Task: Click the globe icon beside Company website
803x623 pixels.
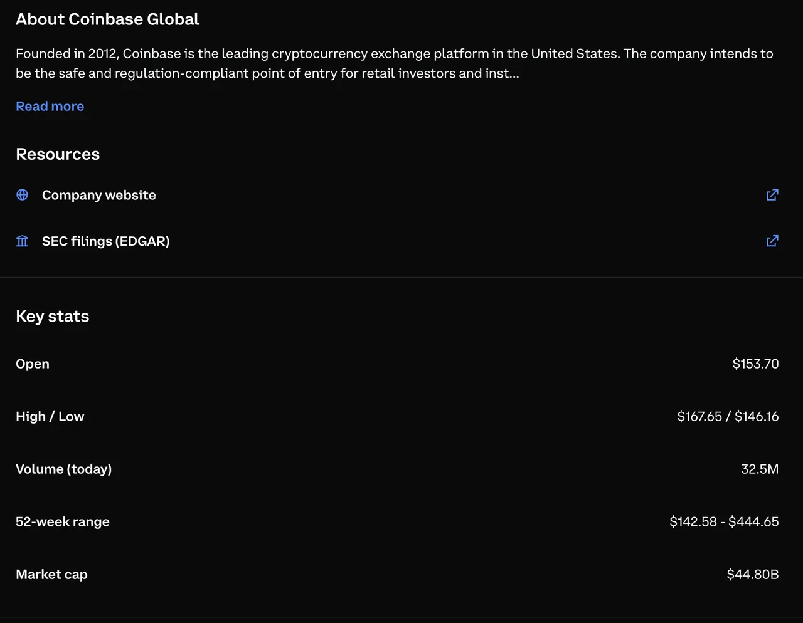Action: (22, 195)
